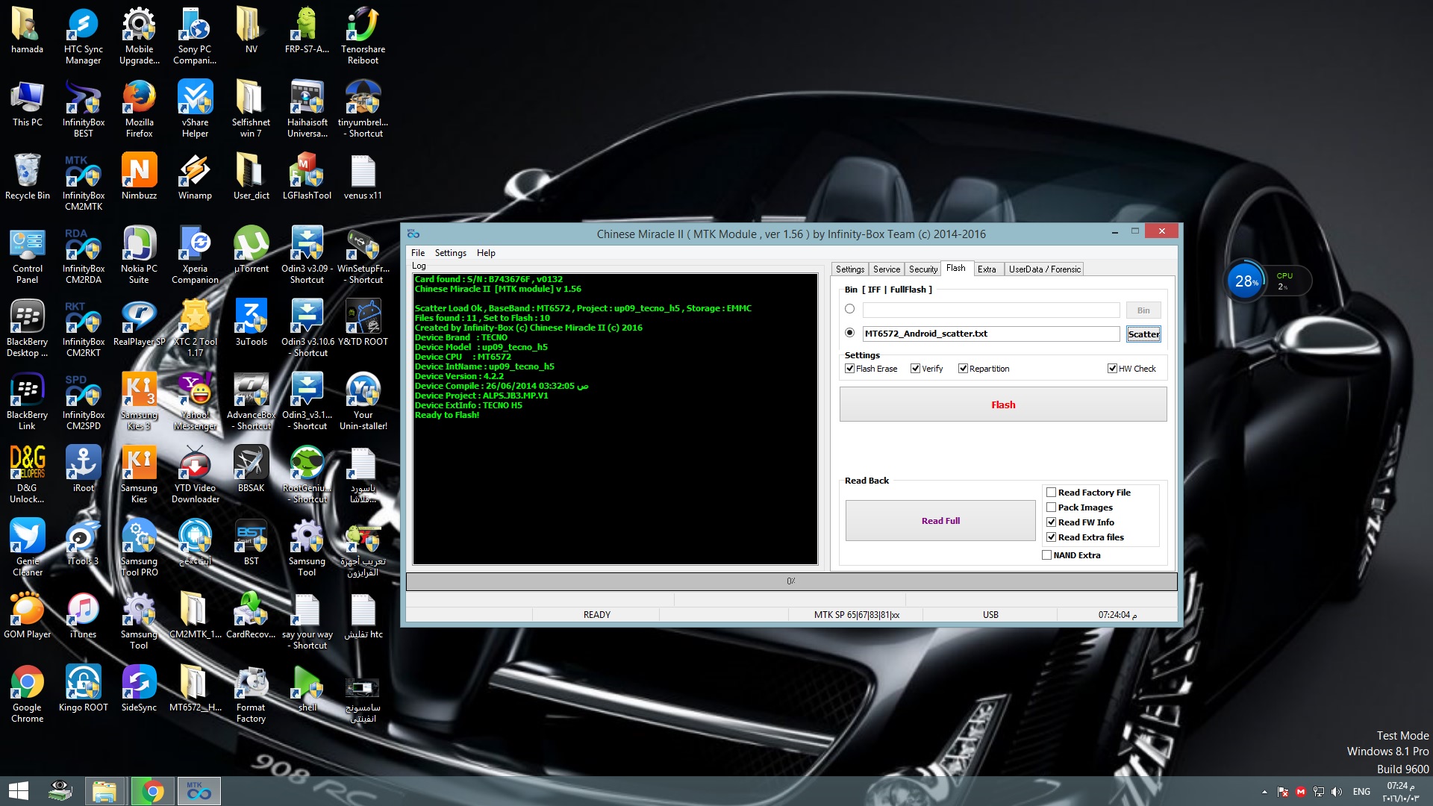
Task: Toggle the Verify checkbox
Action: click(x=915, y=369)
